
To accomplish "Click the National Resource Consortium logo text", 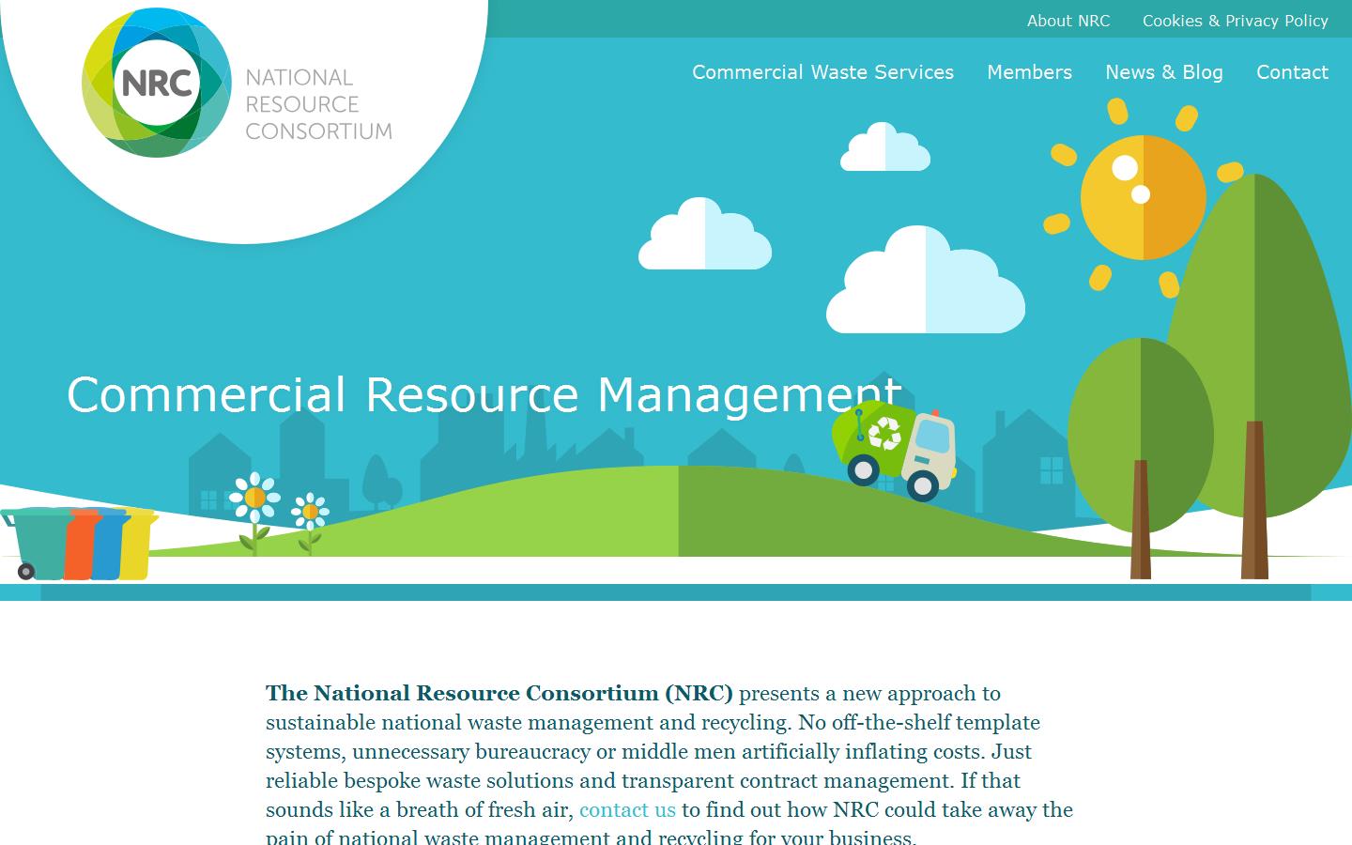I will click(318, 104).
